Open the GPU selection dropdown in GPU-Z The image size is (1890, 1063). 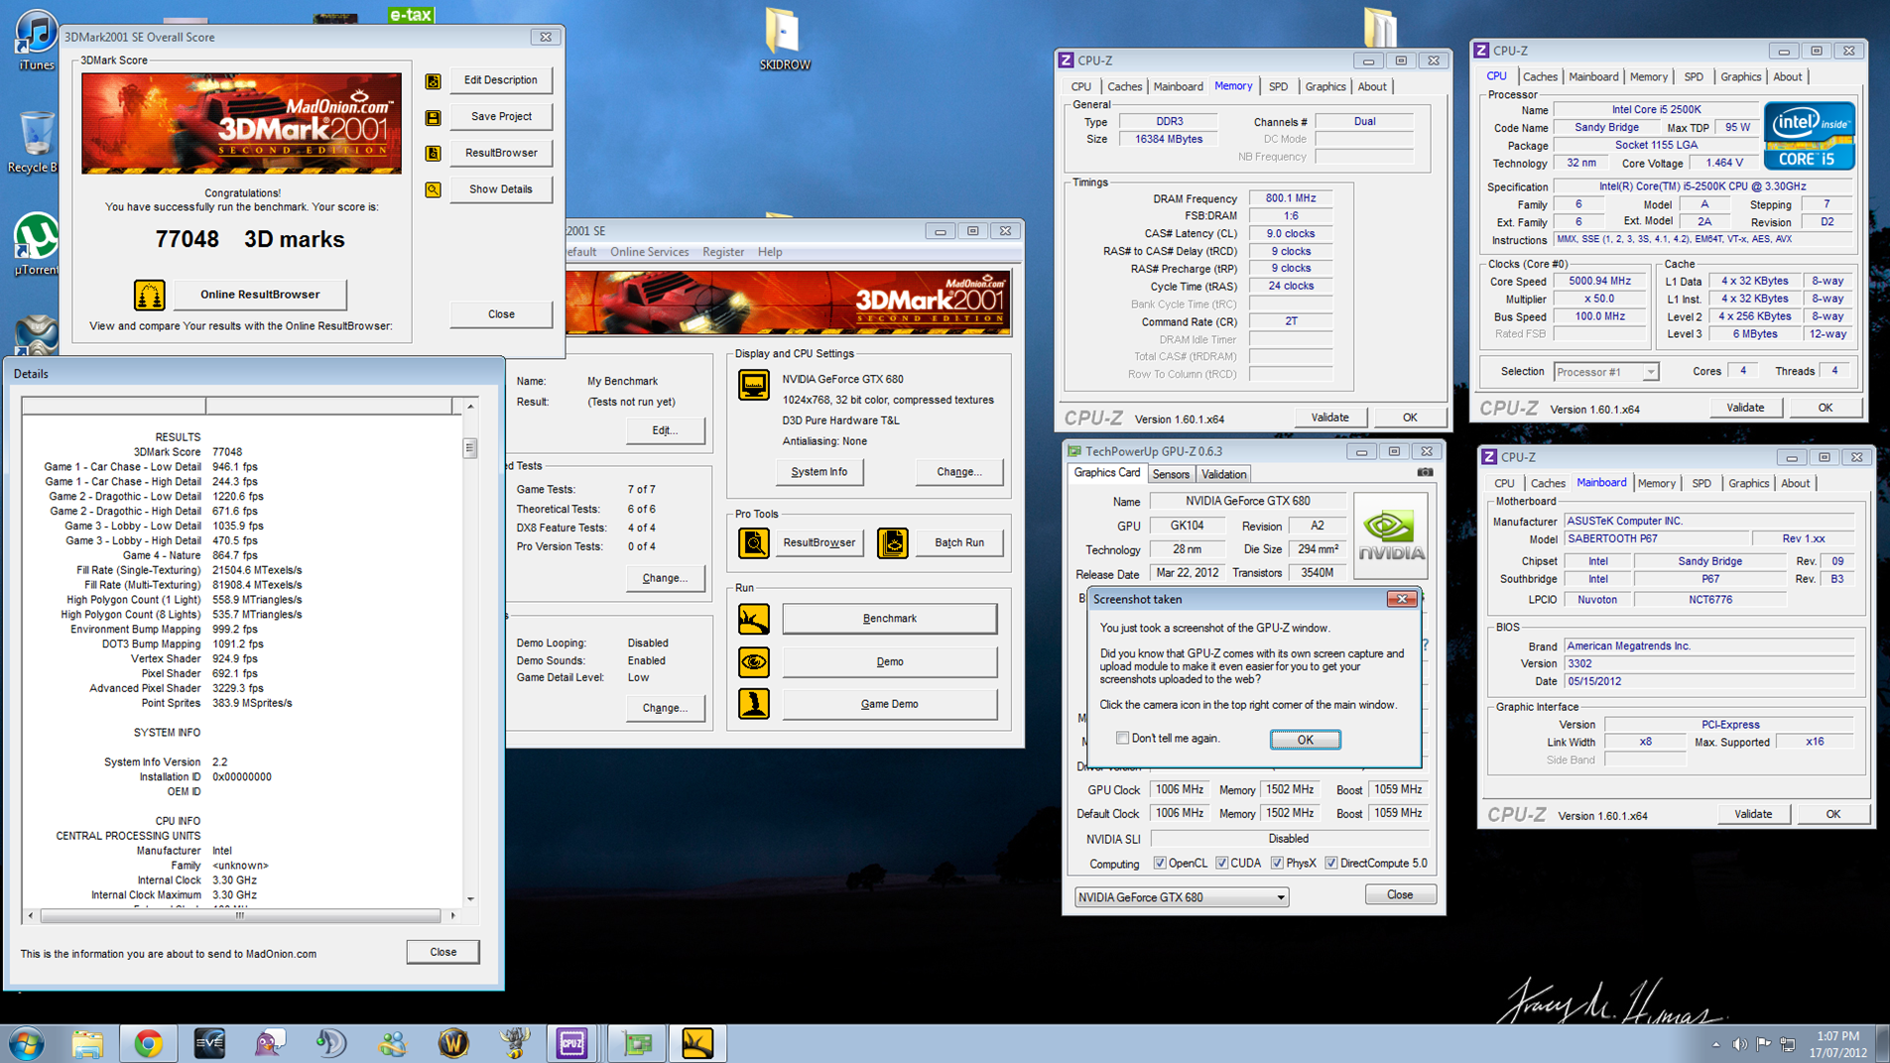point(1182,897)
